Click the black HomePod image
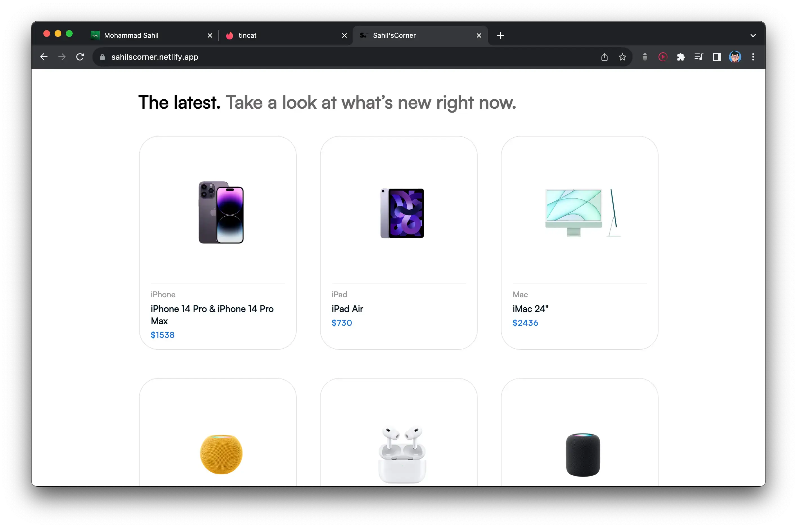Screen dimensions: 797x528 (x=583, y=455)
